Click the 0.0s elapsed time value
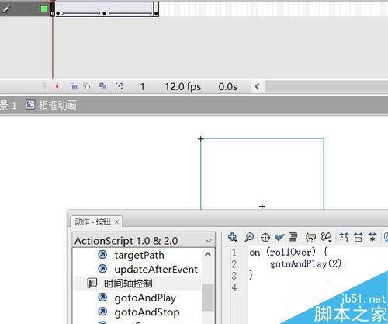Screen dimensions: 388x324 pos(227,87)
